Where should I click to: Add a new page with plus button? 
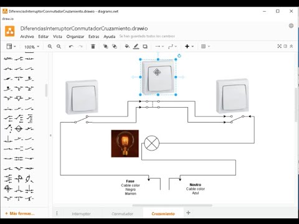tap(188, 213)
